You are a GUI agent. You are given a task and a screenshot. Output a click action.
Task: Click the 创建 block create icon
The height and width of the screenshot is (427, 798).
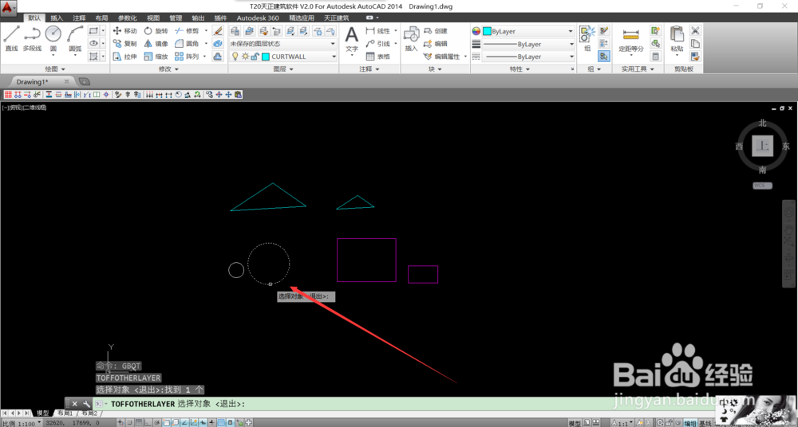(437, 31)
